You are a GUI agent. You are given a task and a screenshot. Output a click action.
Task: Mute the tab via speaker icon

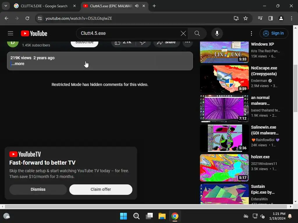click(137, 6)
